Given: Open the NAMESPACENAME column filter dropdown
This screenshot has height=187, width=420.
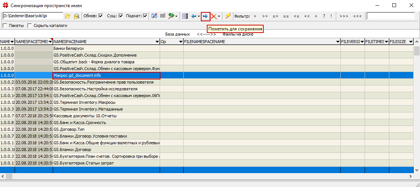Looking at the screenshot, I should click(x=157, y=42).
